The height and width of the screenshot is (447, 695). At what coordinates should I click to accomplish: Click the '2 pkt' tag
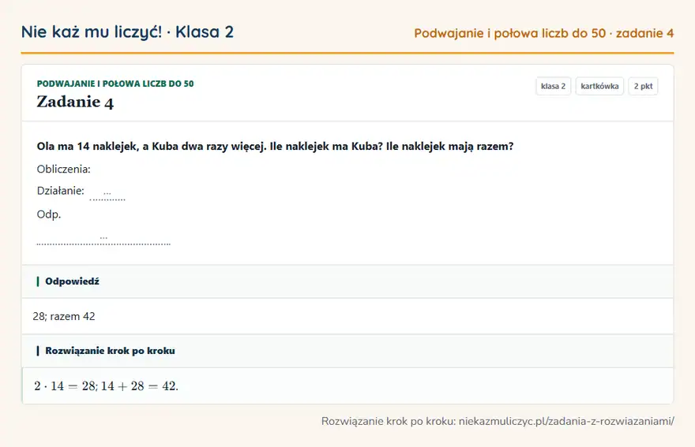643,86
